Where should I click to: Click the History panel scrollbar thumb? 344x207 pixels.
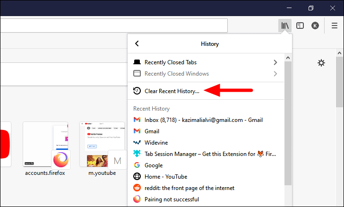(288, 123)
